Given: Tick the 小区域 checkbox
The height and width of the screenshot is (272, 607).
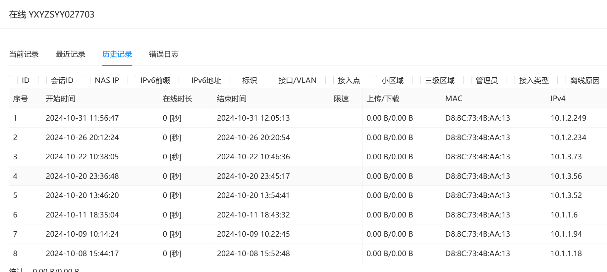Looking at the screenshot, I should [x=373, y=80].
